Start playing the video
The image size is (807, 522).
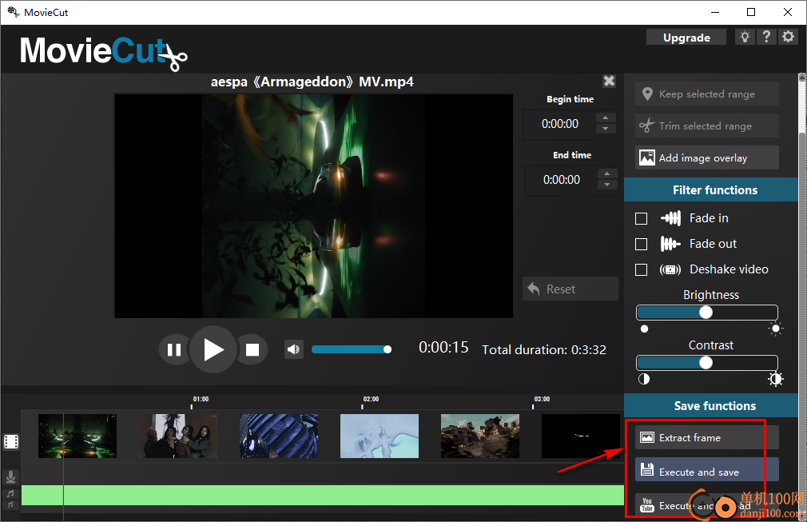click(213, 349)
